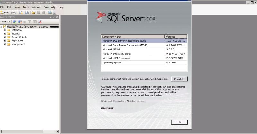Open the Help menu

coord(61,7)
